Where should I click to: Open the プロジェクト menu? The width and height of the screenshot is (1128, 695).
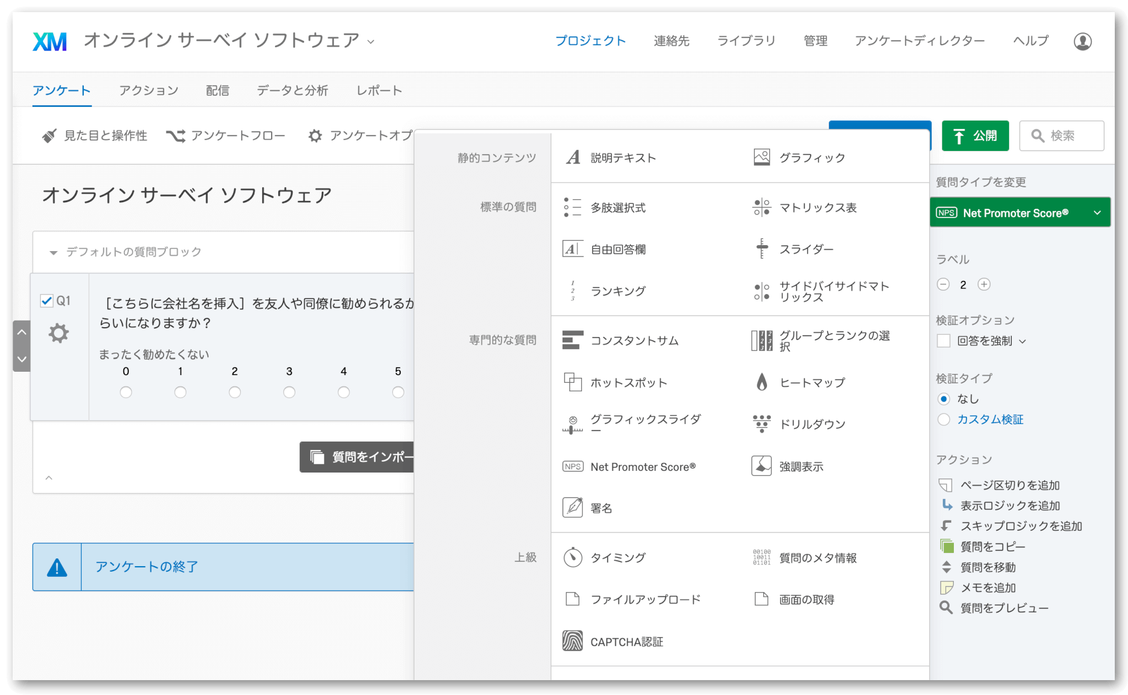pyautogui.click(x=591, y=41)
